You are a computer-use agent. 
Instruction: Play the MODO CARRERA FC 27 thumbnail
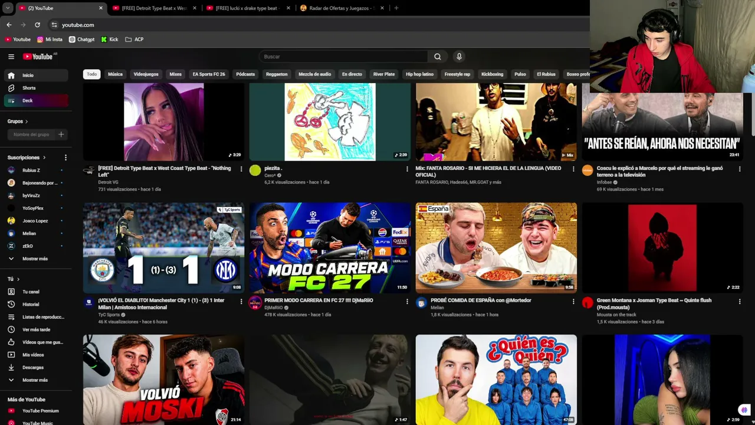(330, 248)
